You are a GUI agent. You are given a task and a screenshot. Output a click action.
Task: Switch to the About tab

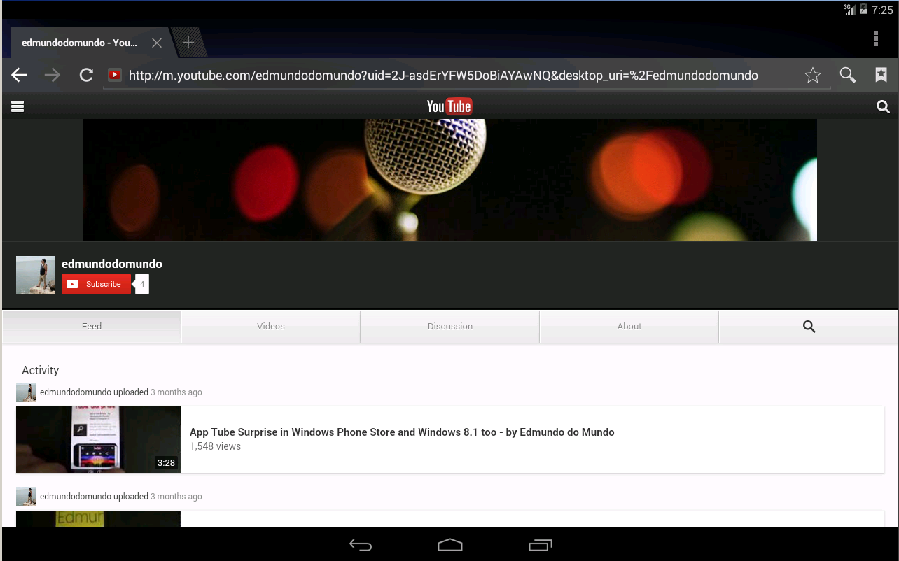click(629, 326)
